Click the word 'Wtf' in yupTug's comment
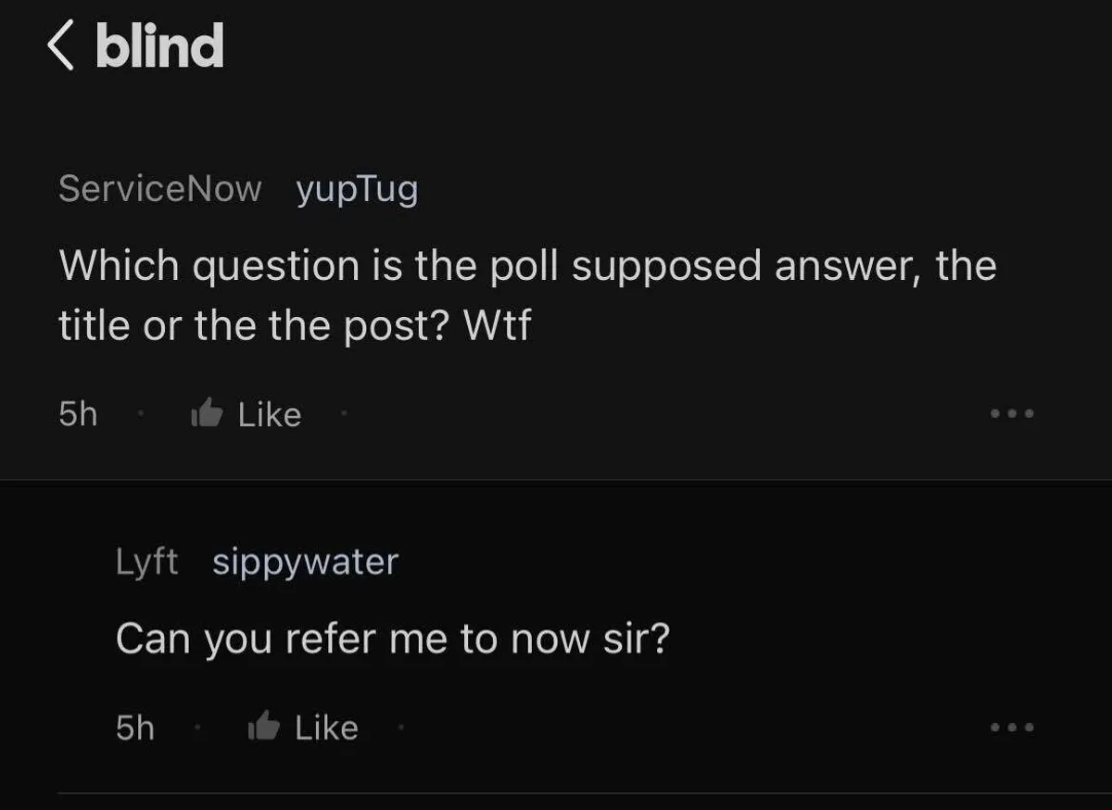 point(497,326)
